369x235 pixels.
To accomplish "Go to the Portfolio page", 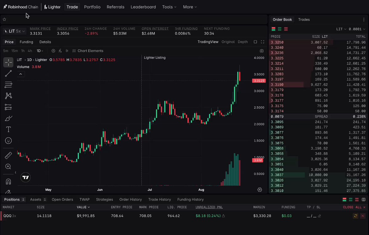I will (92, 7).
